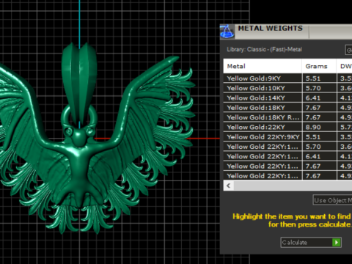This screenshot has height=264, width=352.
Task: Click the horizontal scrollbar track of the table
Action: tap(293, 186)
